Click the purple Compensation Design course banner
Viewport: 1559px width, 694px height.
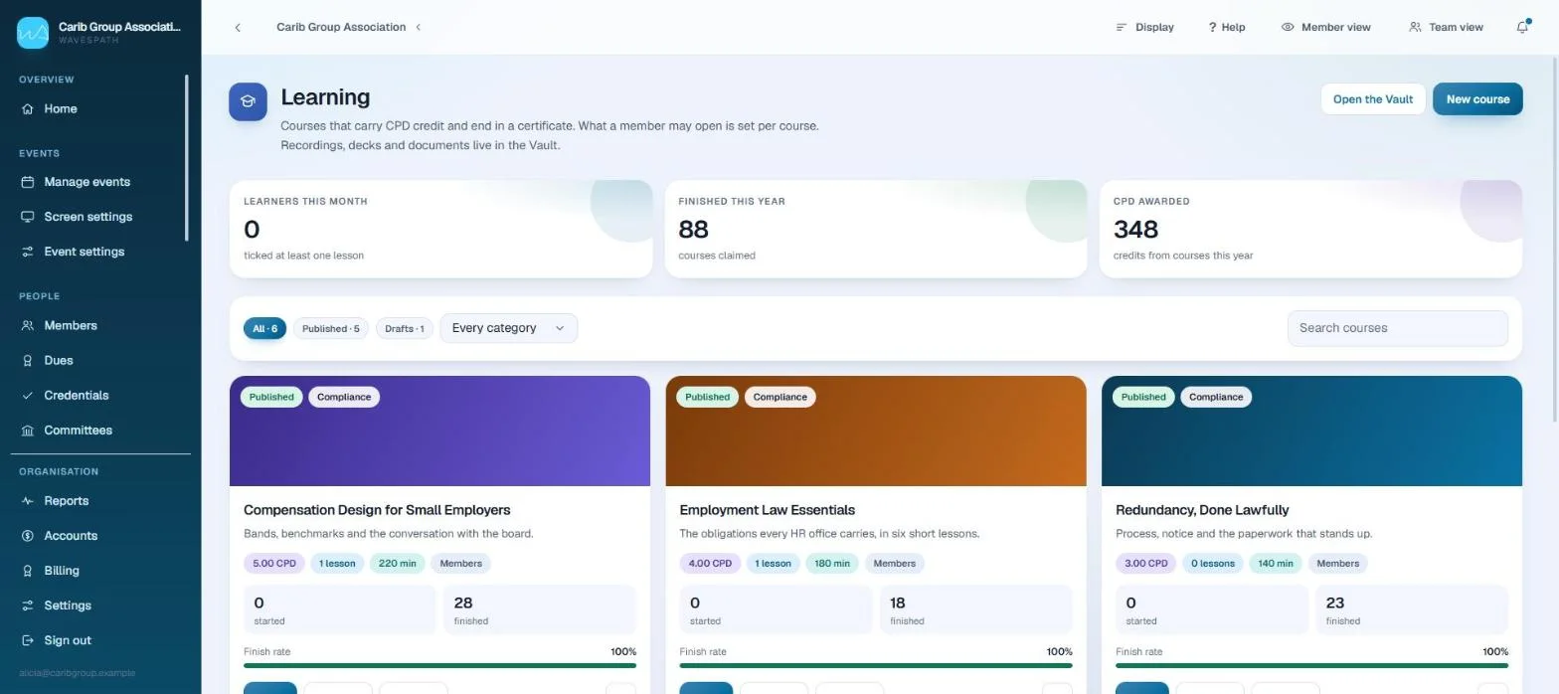tap(439, 431)
